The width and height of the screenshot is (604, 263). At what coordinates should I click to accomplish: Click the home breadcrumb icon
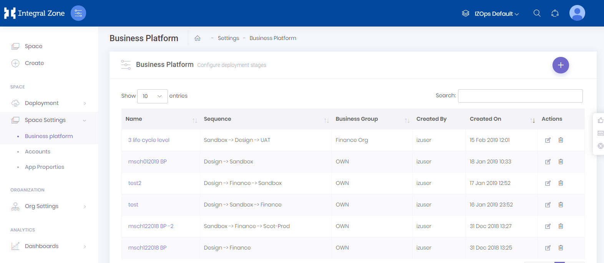pyautogui.click(x=197, y=38)
